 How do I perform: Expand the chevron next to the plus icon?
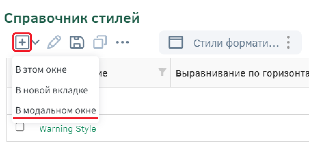36,42
